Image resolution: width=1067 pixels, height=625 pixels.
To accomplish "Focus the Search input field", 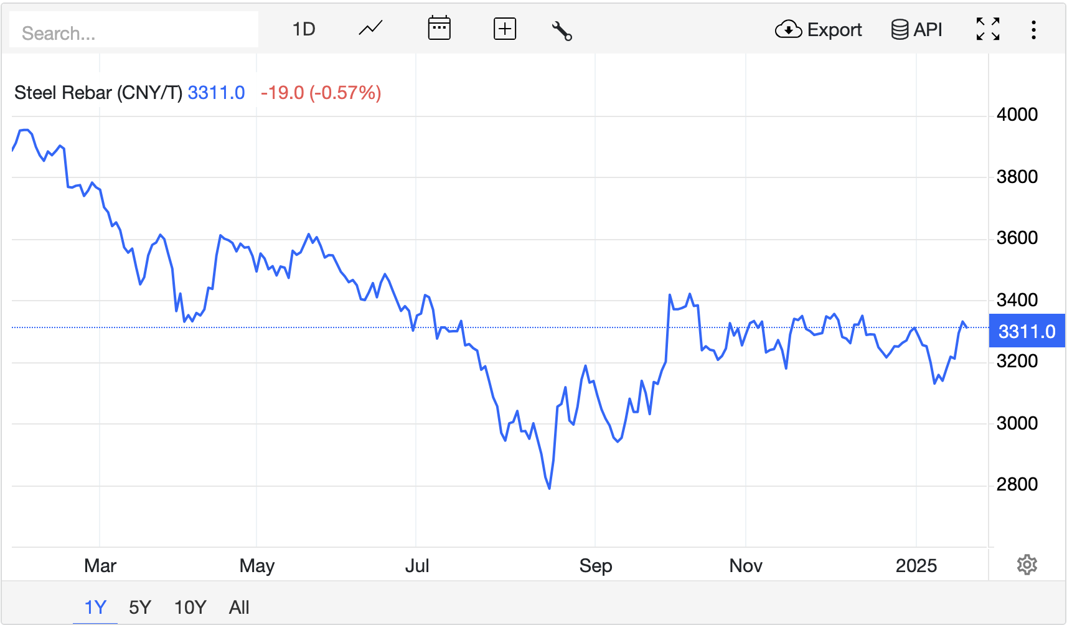I will click(134, 33).
